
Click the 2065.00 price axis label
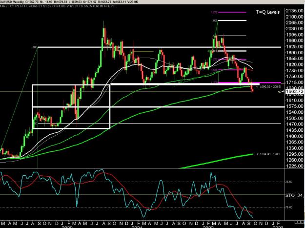pos(295,22)
